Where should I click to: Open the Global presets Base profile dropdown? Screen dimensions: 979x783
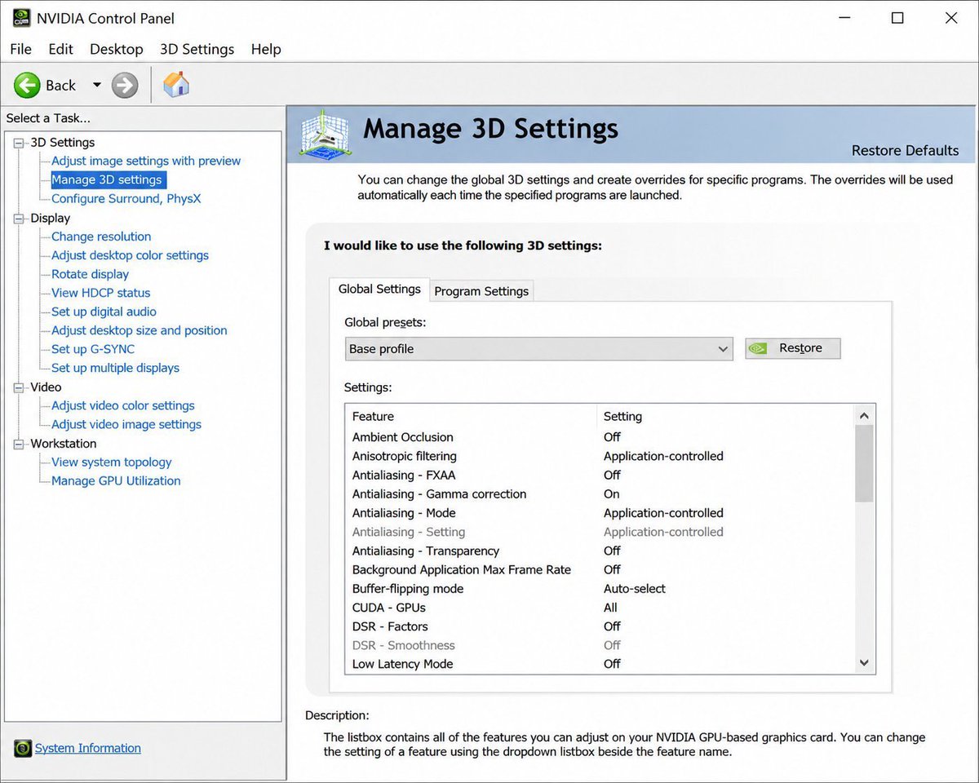coord(538,349)
